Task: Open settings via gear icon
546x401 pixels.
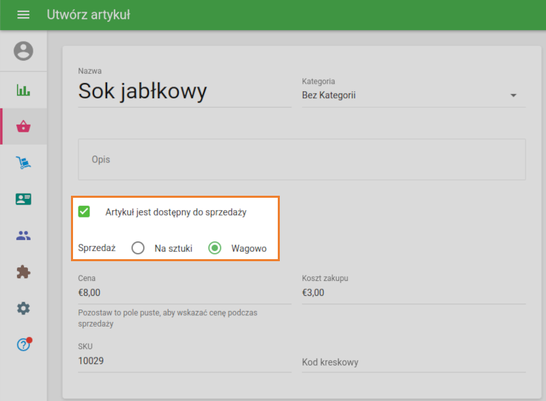Action: pyautogui.click(x=23, y=308)
